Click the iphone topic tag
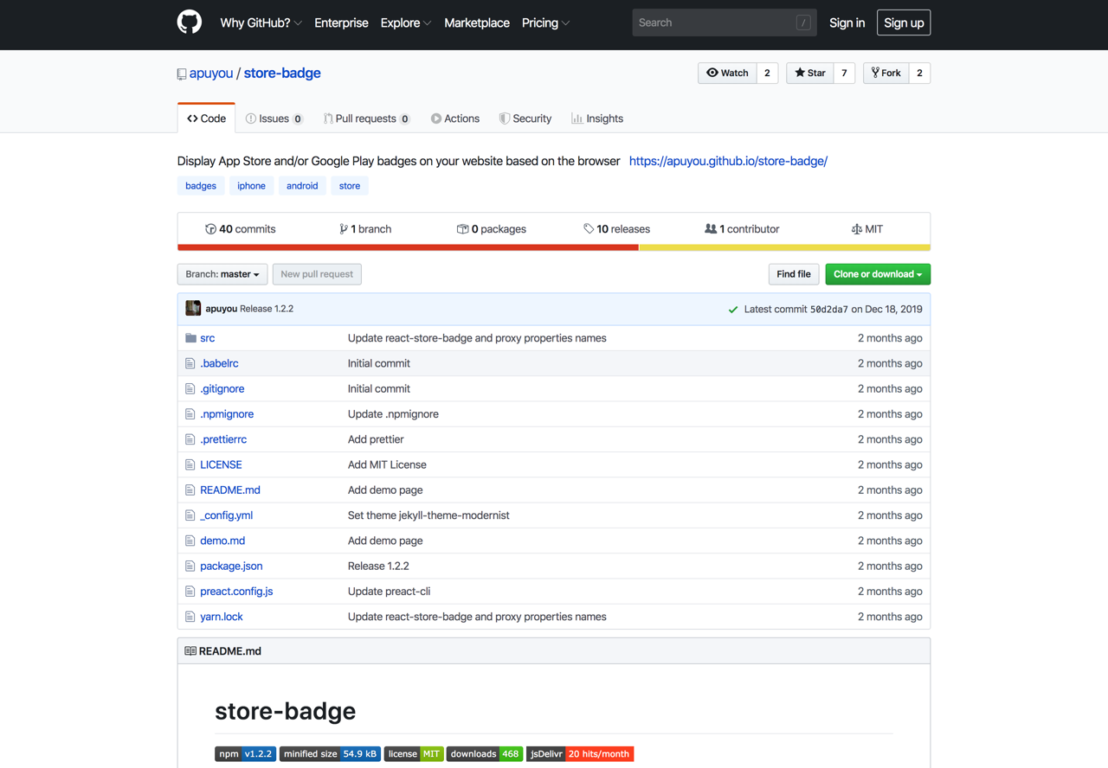Image resolution: width=1108 pixels, height=768 pixels. coord(251,186)
